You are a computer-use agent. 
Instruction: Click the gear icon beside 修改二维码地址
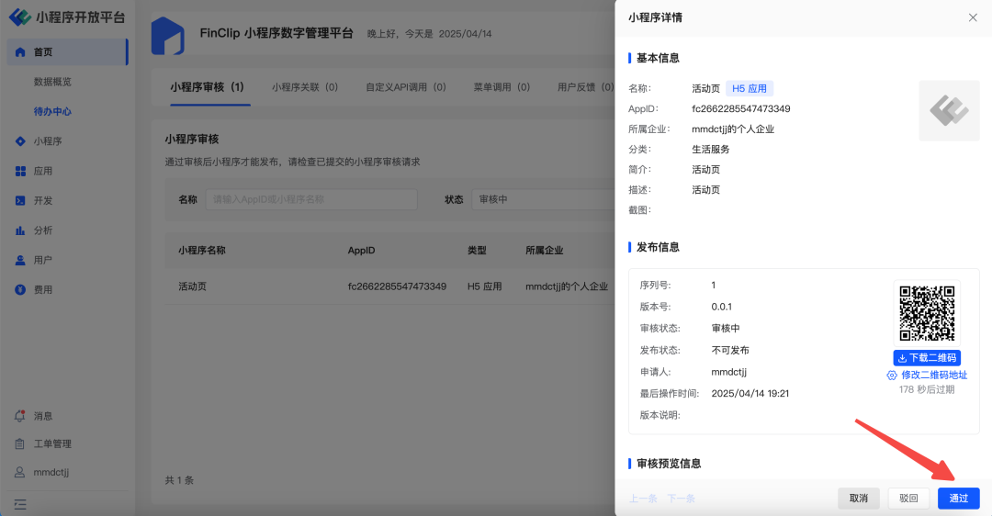[x=892, y=375]
